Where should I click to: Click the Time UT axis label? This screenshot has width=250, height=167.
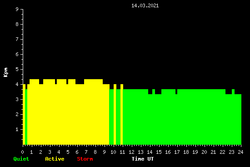coord(143,159)
